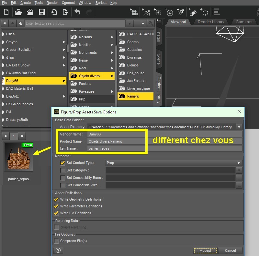The image size is (259, 256).
Task: Switch to the Cameras tab
Action: pos(244,22)
